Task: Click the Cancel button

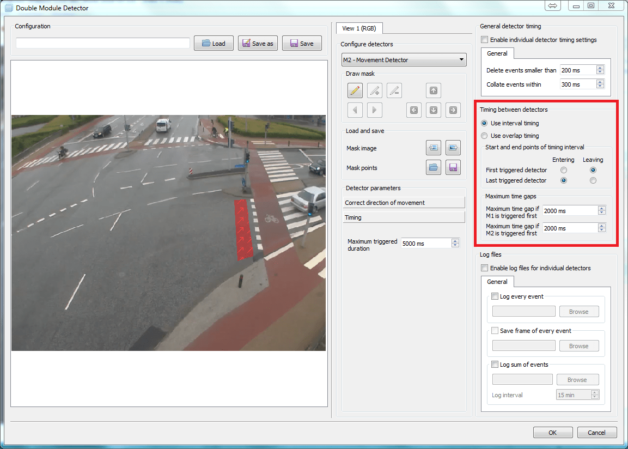Action: click(596, 433)
